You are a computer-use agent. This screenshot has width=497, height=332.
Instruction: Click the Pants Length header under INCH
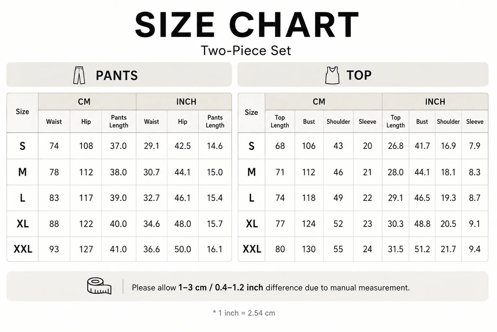[x=215, y=121]
